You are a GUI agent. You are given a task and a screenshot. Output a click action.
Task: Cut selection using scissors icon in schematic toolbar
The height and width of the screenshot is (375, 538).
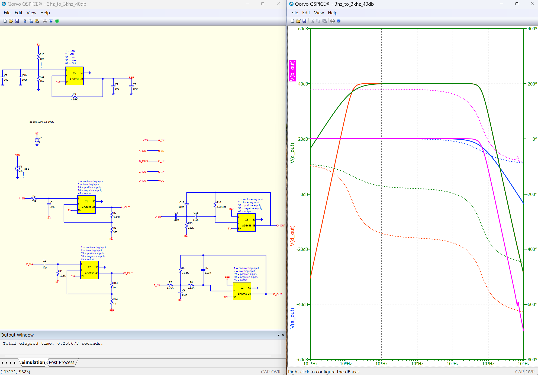point(25,21)
